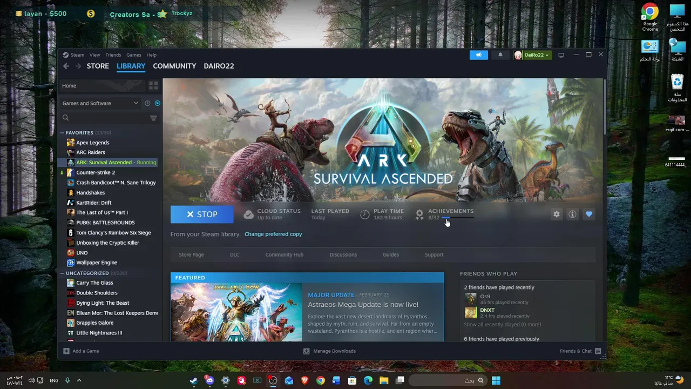Select Little Nightmares III in library
This screenshot has height=389, width=691.
[x=99, y=333]
